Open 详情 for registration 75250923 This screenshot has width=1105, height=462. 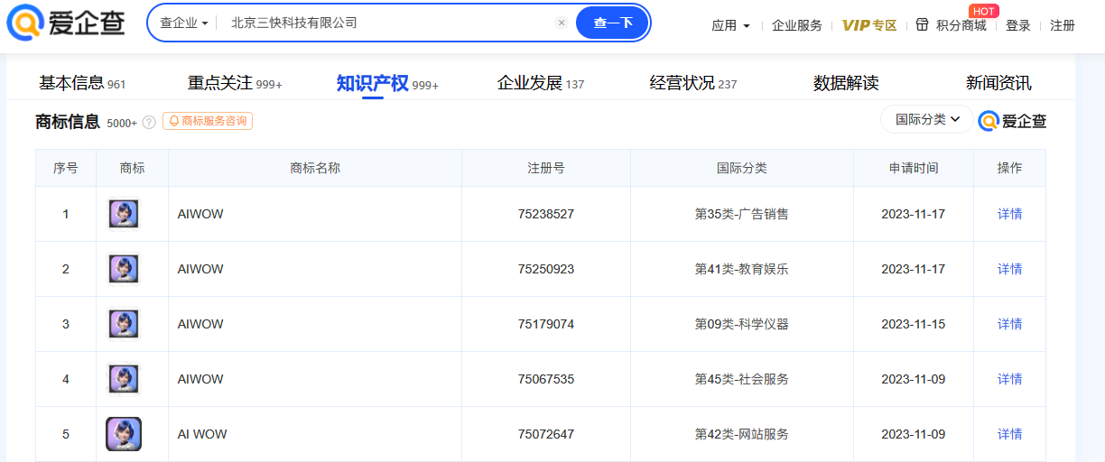point(1009,269)
